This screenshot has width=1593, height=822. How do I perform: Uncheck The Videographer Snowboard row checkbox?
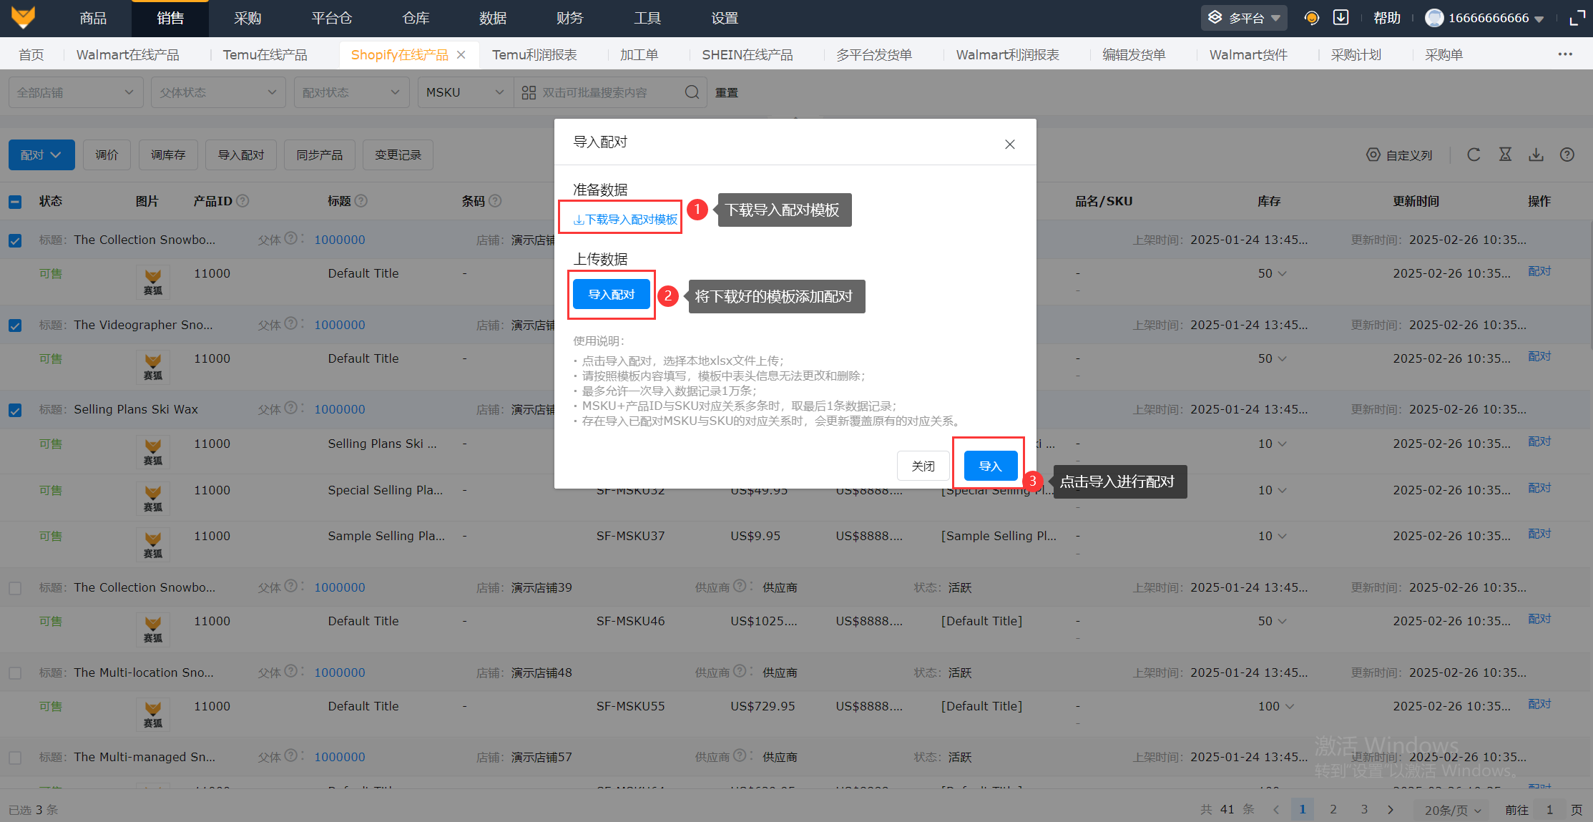tap(15, 326)
